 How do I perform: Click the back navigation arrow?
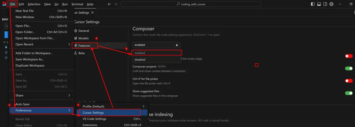(109, 4)
